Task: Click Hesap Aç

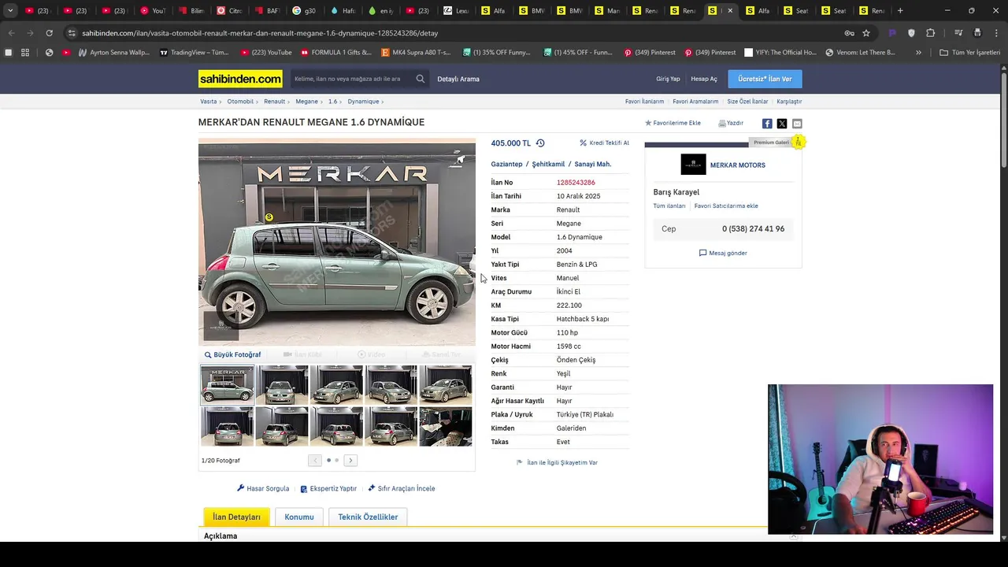Action: tap(704, 79)
